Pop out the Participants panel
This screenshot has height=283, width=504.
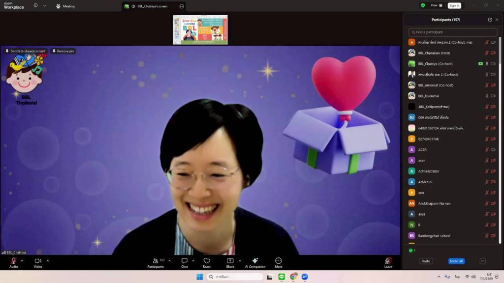tap(490, 20)
